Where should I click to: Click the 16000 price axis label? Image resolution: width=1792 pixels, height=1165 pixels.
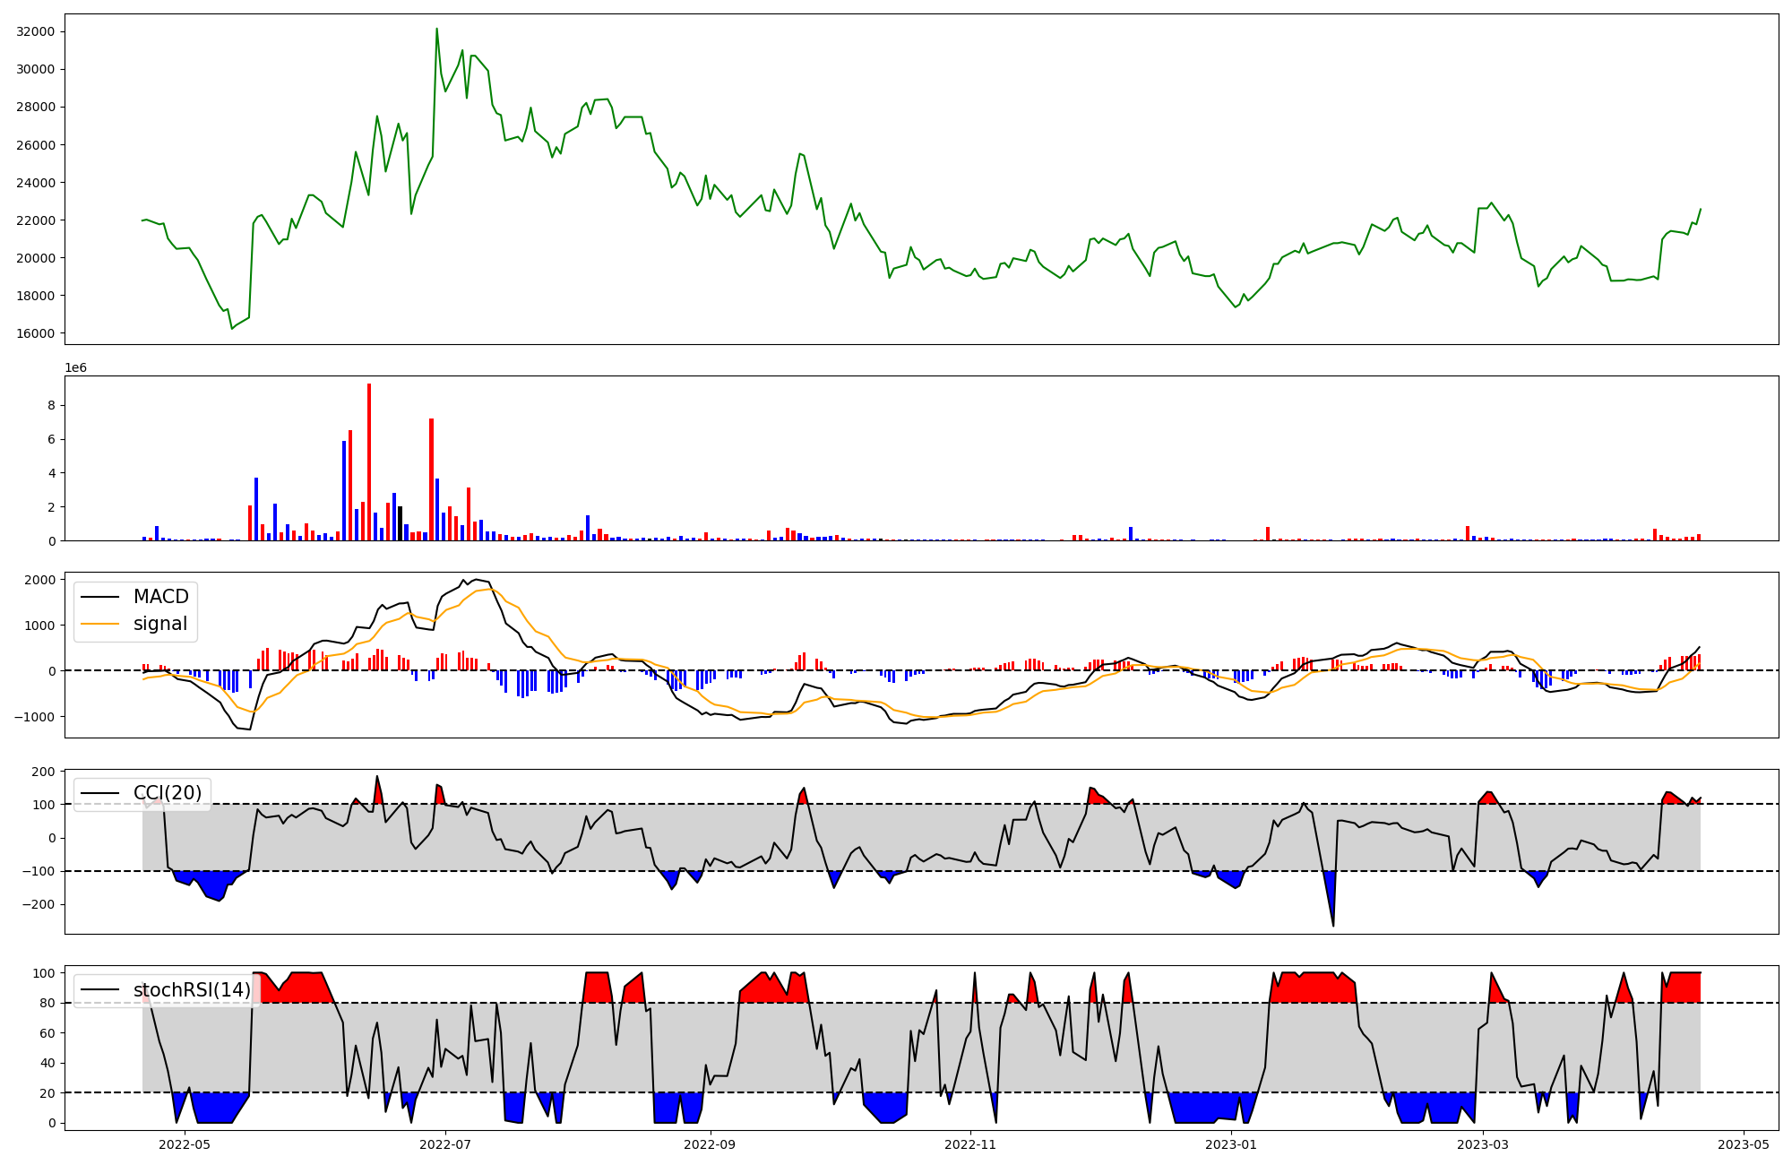tap(36, 333)
